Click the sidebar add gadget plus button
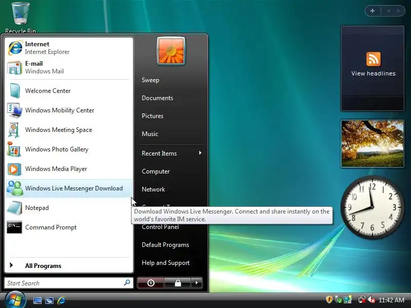Image resolution: width=411 pixels, height=308 pixels. (x=372, y=11)
